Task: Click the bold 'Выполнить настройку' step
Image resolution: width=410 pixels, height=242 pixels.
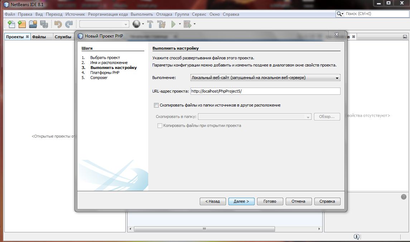Action: tap(114, 68)
